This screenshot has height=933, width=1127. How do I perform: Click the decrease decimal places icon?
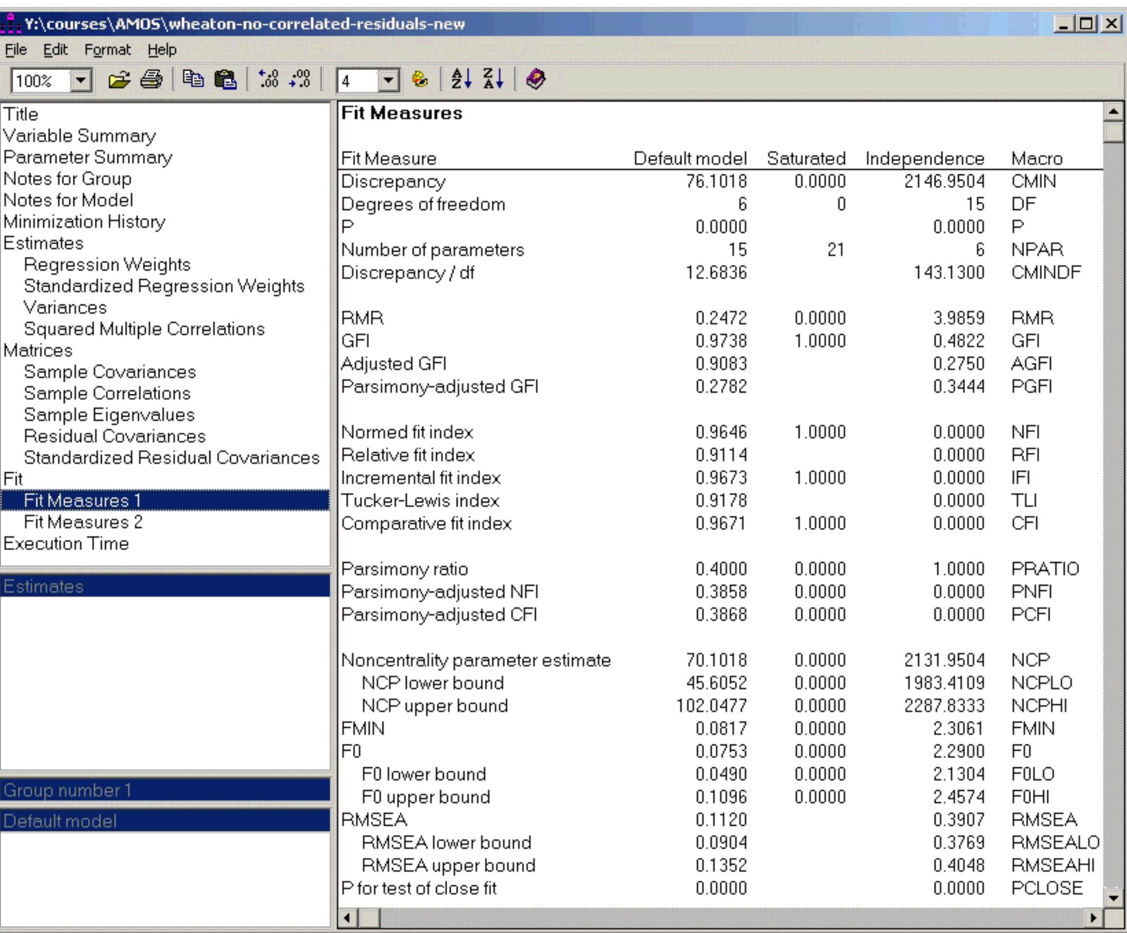tap(300, 79)
